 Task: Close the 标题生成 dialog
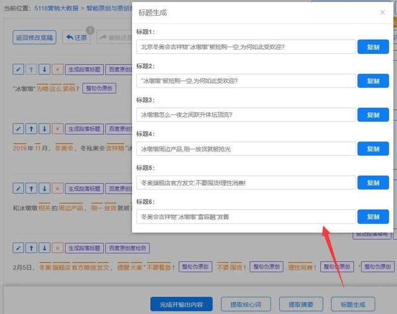[383, 12]
